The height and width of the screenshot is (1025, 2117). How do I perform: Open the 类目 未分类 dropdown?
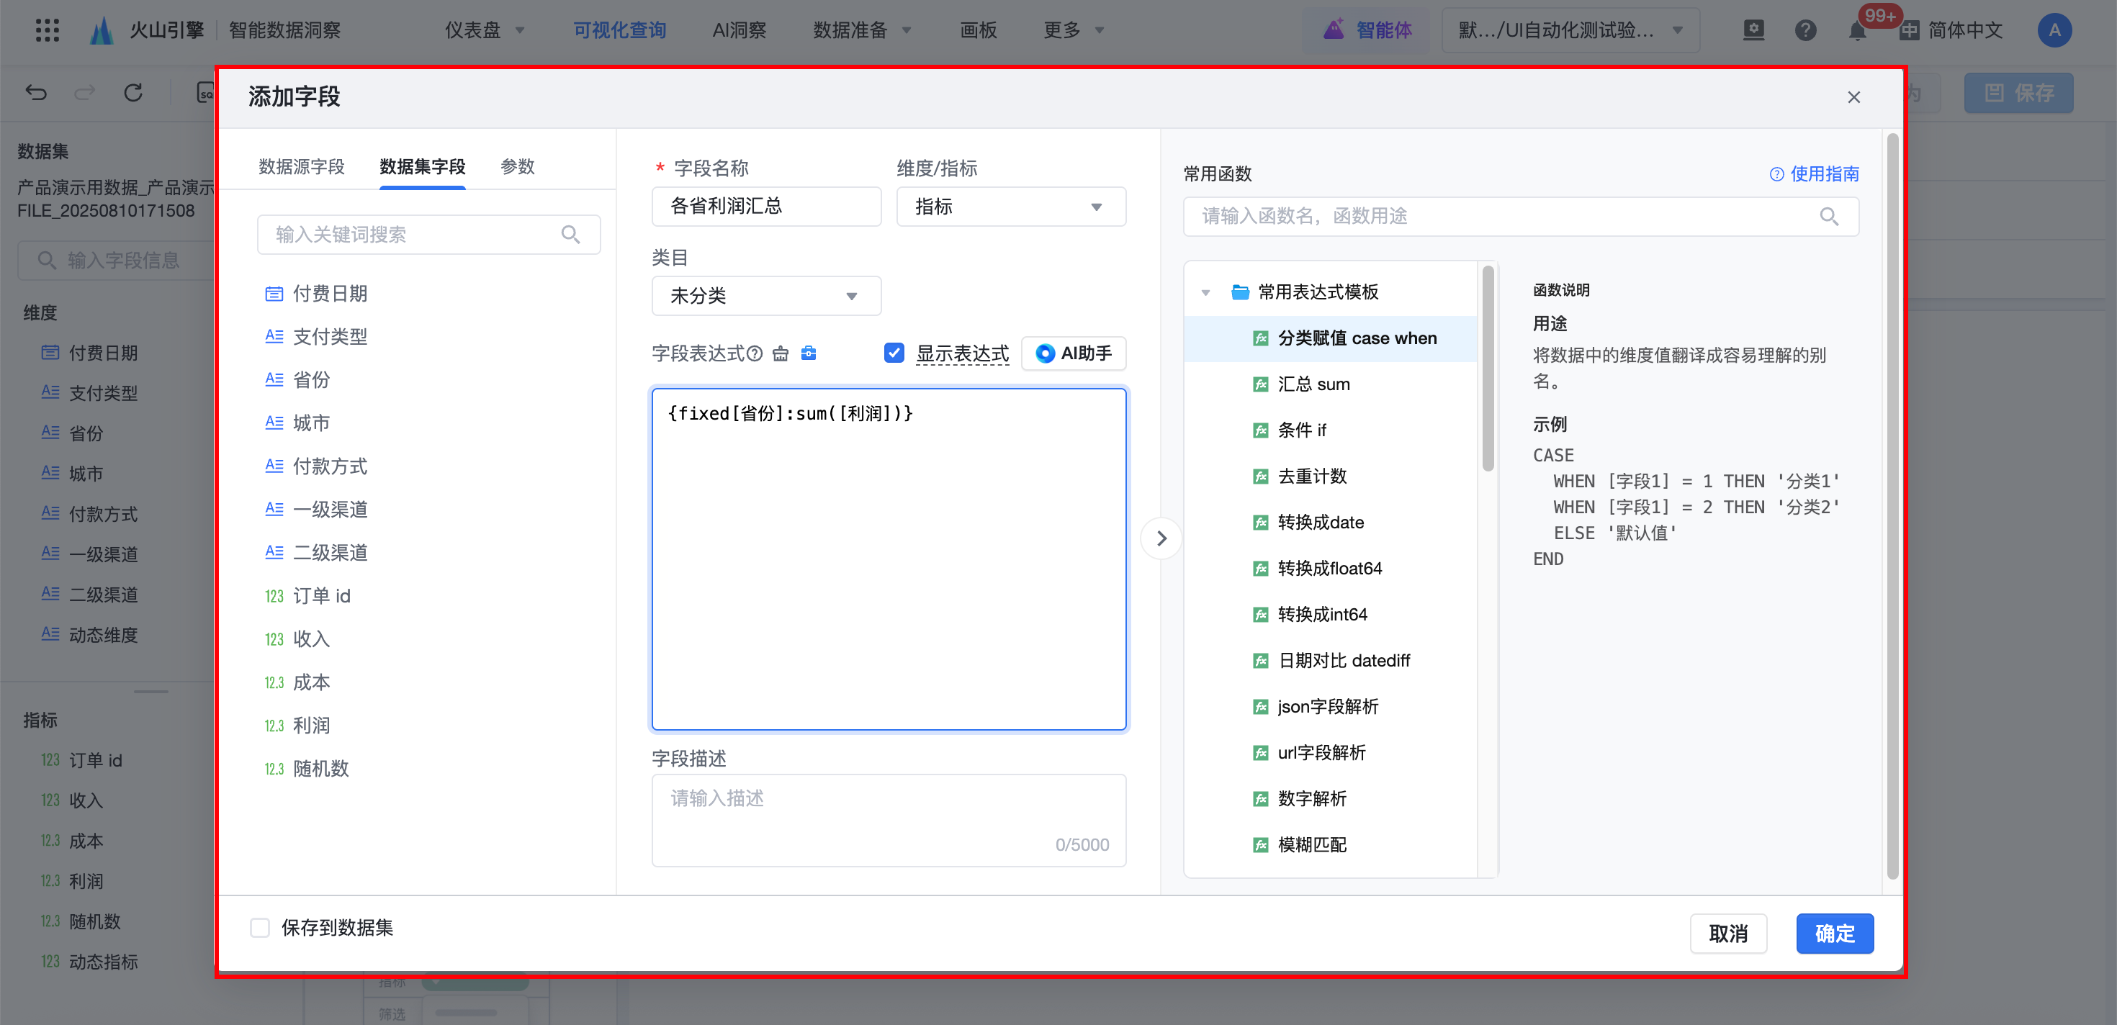765,297
